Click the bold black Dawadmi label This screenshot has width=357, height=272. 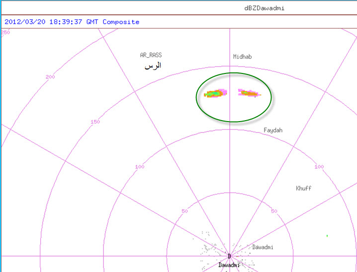[229, 265]
